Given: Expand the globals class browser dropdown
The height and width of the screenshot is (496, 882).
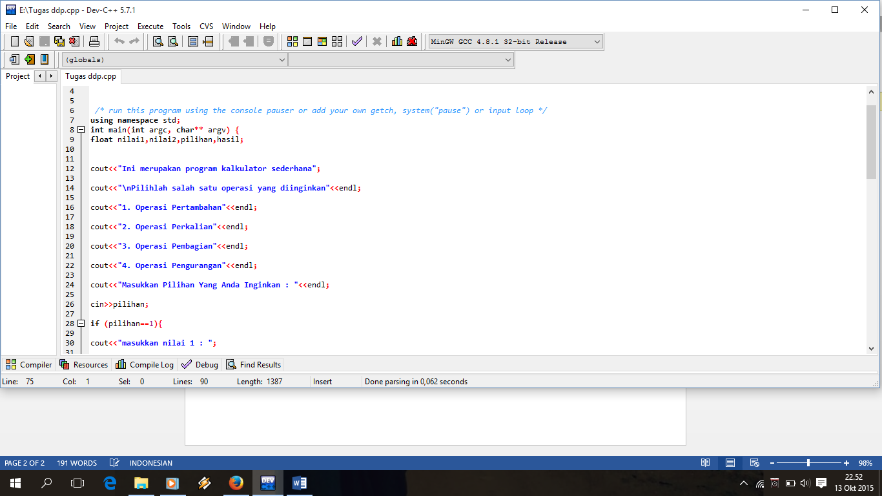Looking at the screenshot, I should tap(282, 59).
